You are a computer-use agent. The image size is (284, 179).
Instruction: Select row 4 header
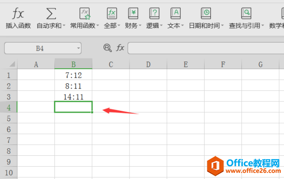point(9,107)
